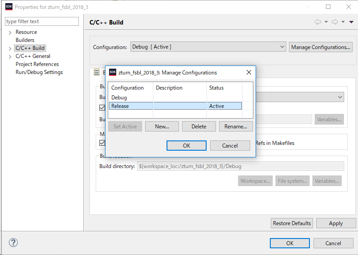Close the Manage Configurations dialog with X

pyautogui.click(x=249, y=72)
